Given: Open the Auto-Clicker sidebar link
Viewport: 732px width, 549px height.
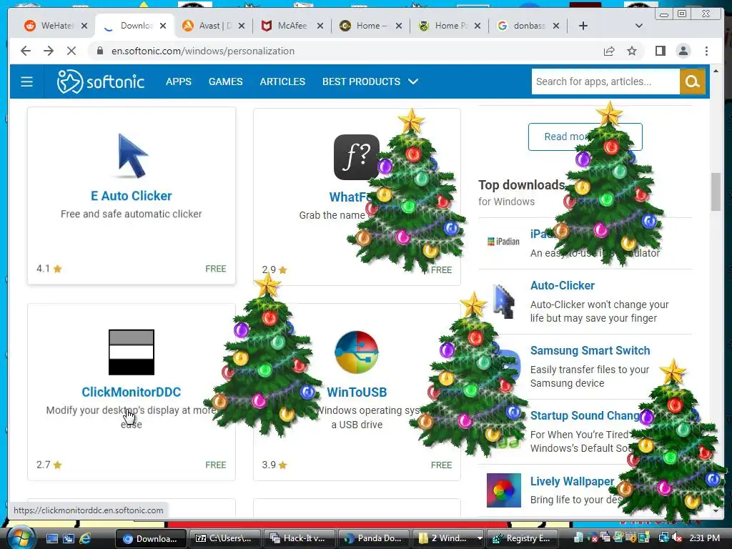Looking at the screenshot, I should (x=563, y=285).
